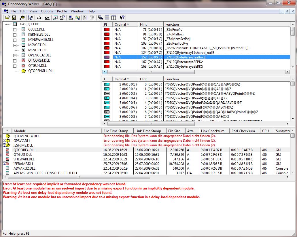This screenshot has width=297, height=237.
Task: Expand the MSVCRT.DLL node with plus sign
Action: point(15,45)
